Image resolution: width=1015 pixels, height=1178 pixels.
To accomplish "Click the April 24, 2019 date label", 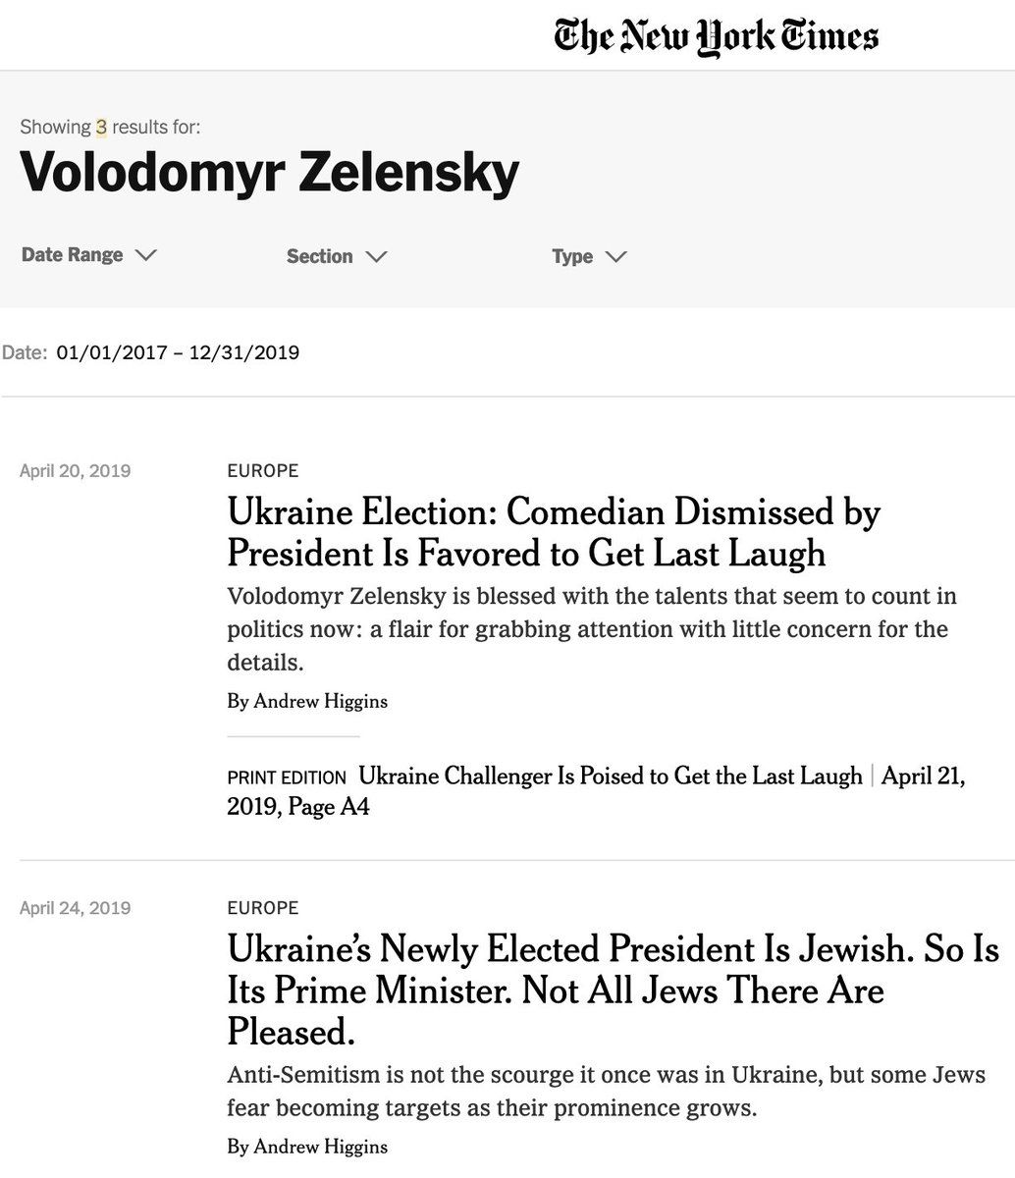I will click(x=76, y=908).
